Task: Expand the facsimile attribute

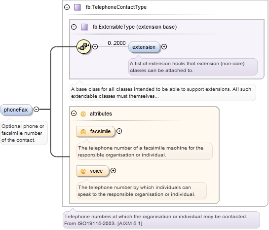Action: coord(119,131)
